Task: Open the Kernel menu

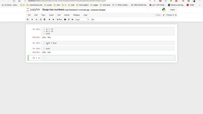Action: 67,15
